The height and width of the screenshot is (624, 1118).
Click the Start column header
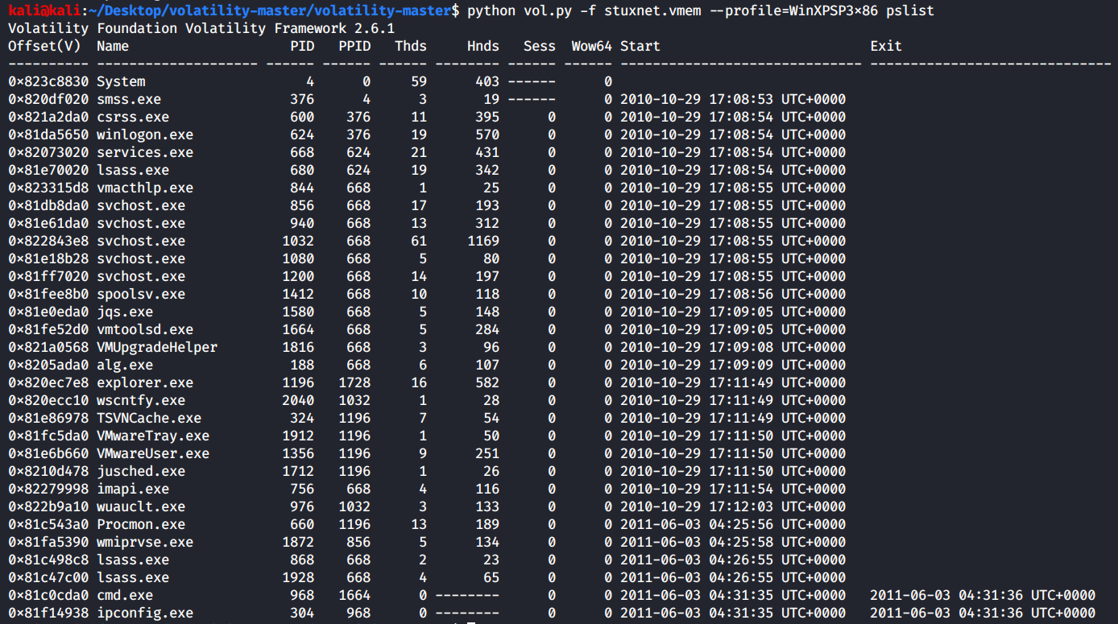(640, 46)
